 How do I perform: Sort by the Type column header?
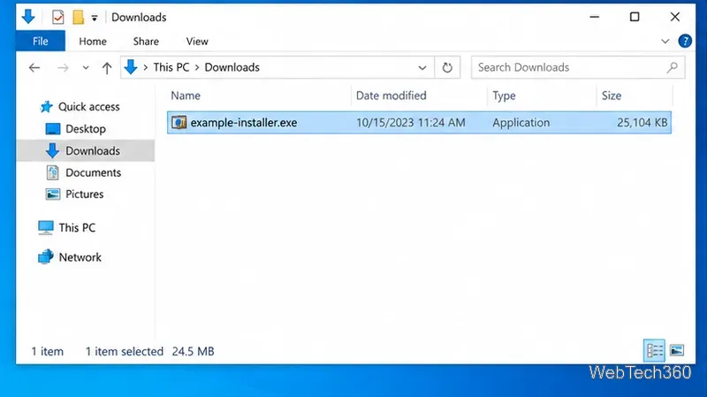pos(504,95)
